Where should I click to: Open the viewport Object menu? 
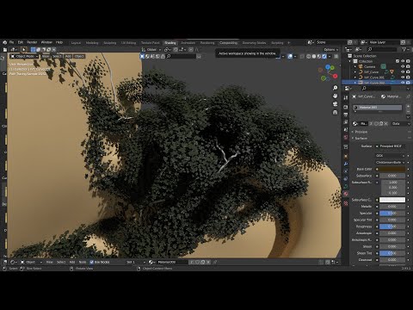click(x=79, y=56)
